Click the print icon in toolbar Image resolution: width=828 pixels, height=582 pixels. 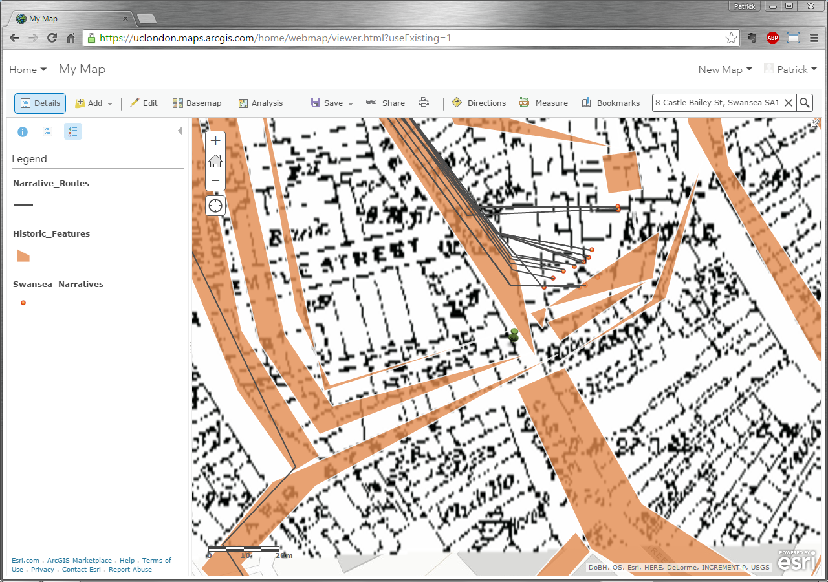(x=424, y=103)
